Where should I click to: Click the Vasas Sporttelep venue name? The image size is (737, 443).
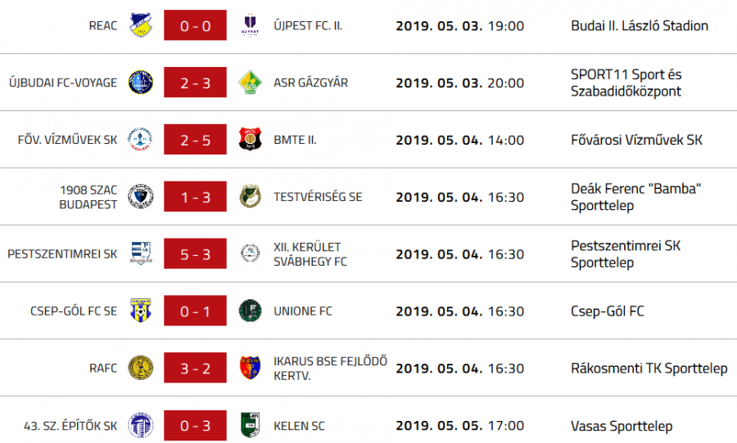point(621,426)
